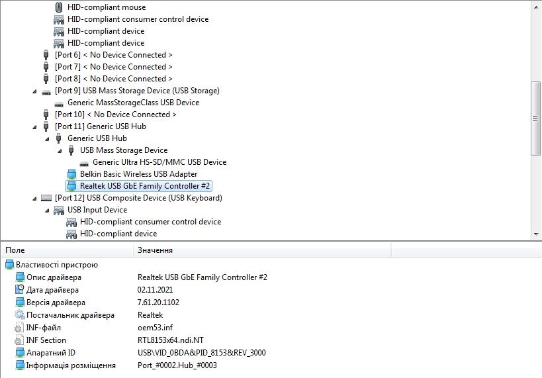542x378 pixels.
Task: Click the Поле column header
Action: pyautogui.click(x=67, y=250)
